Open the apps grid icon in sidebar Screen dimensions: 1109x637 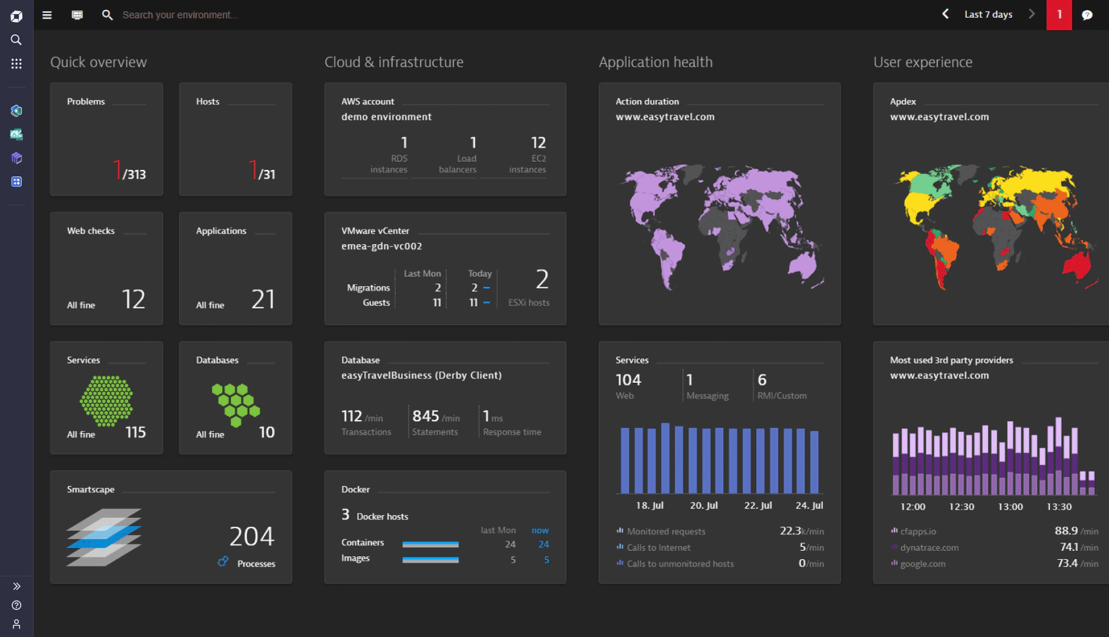coord(17,64)
